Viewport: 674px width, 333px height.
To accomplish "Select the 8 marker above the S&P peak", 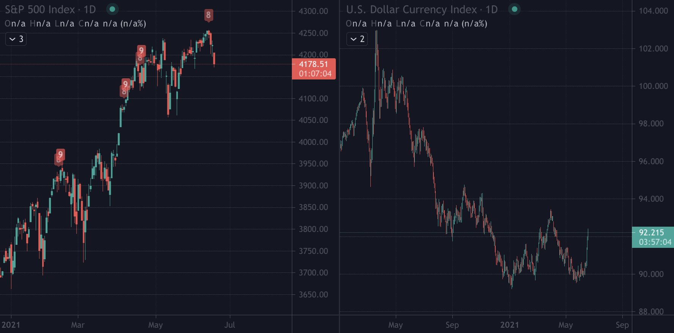I will click(x=208, y=15).
